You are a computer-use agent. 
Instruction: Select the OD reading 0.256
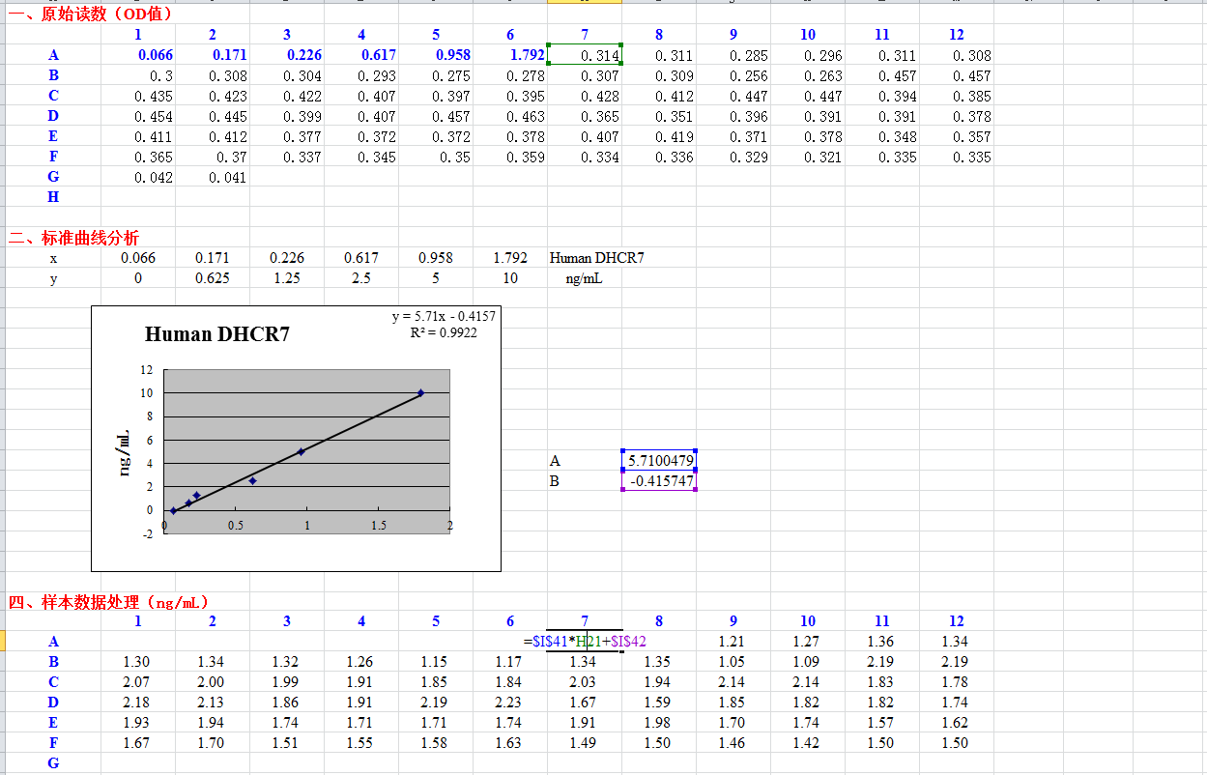[749, 75]
